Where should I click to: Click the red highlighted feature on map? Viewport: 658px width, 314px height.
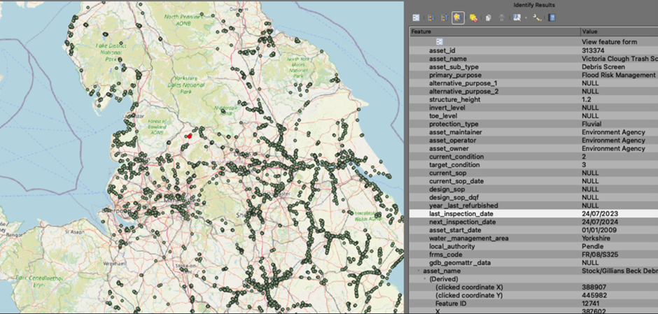click(x=189, y=136)
